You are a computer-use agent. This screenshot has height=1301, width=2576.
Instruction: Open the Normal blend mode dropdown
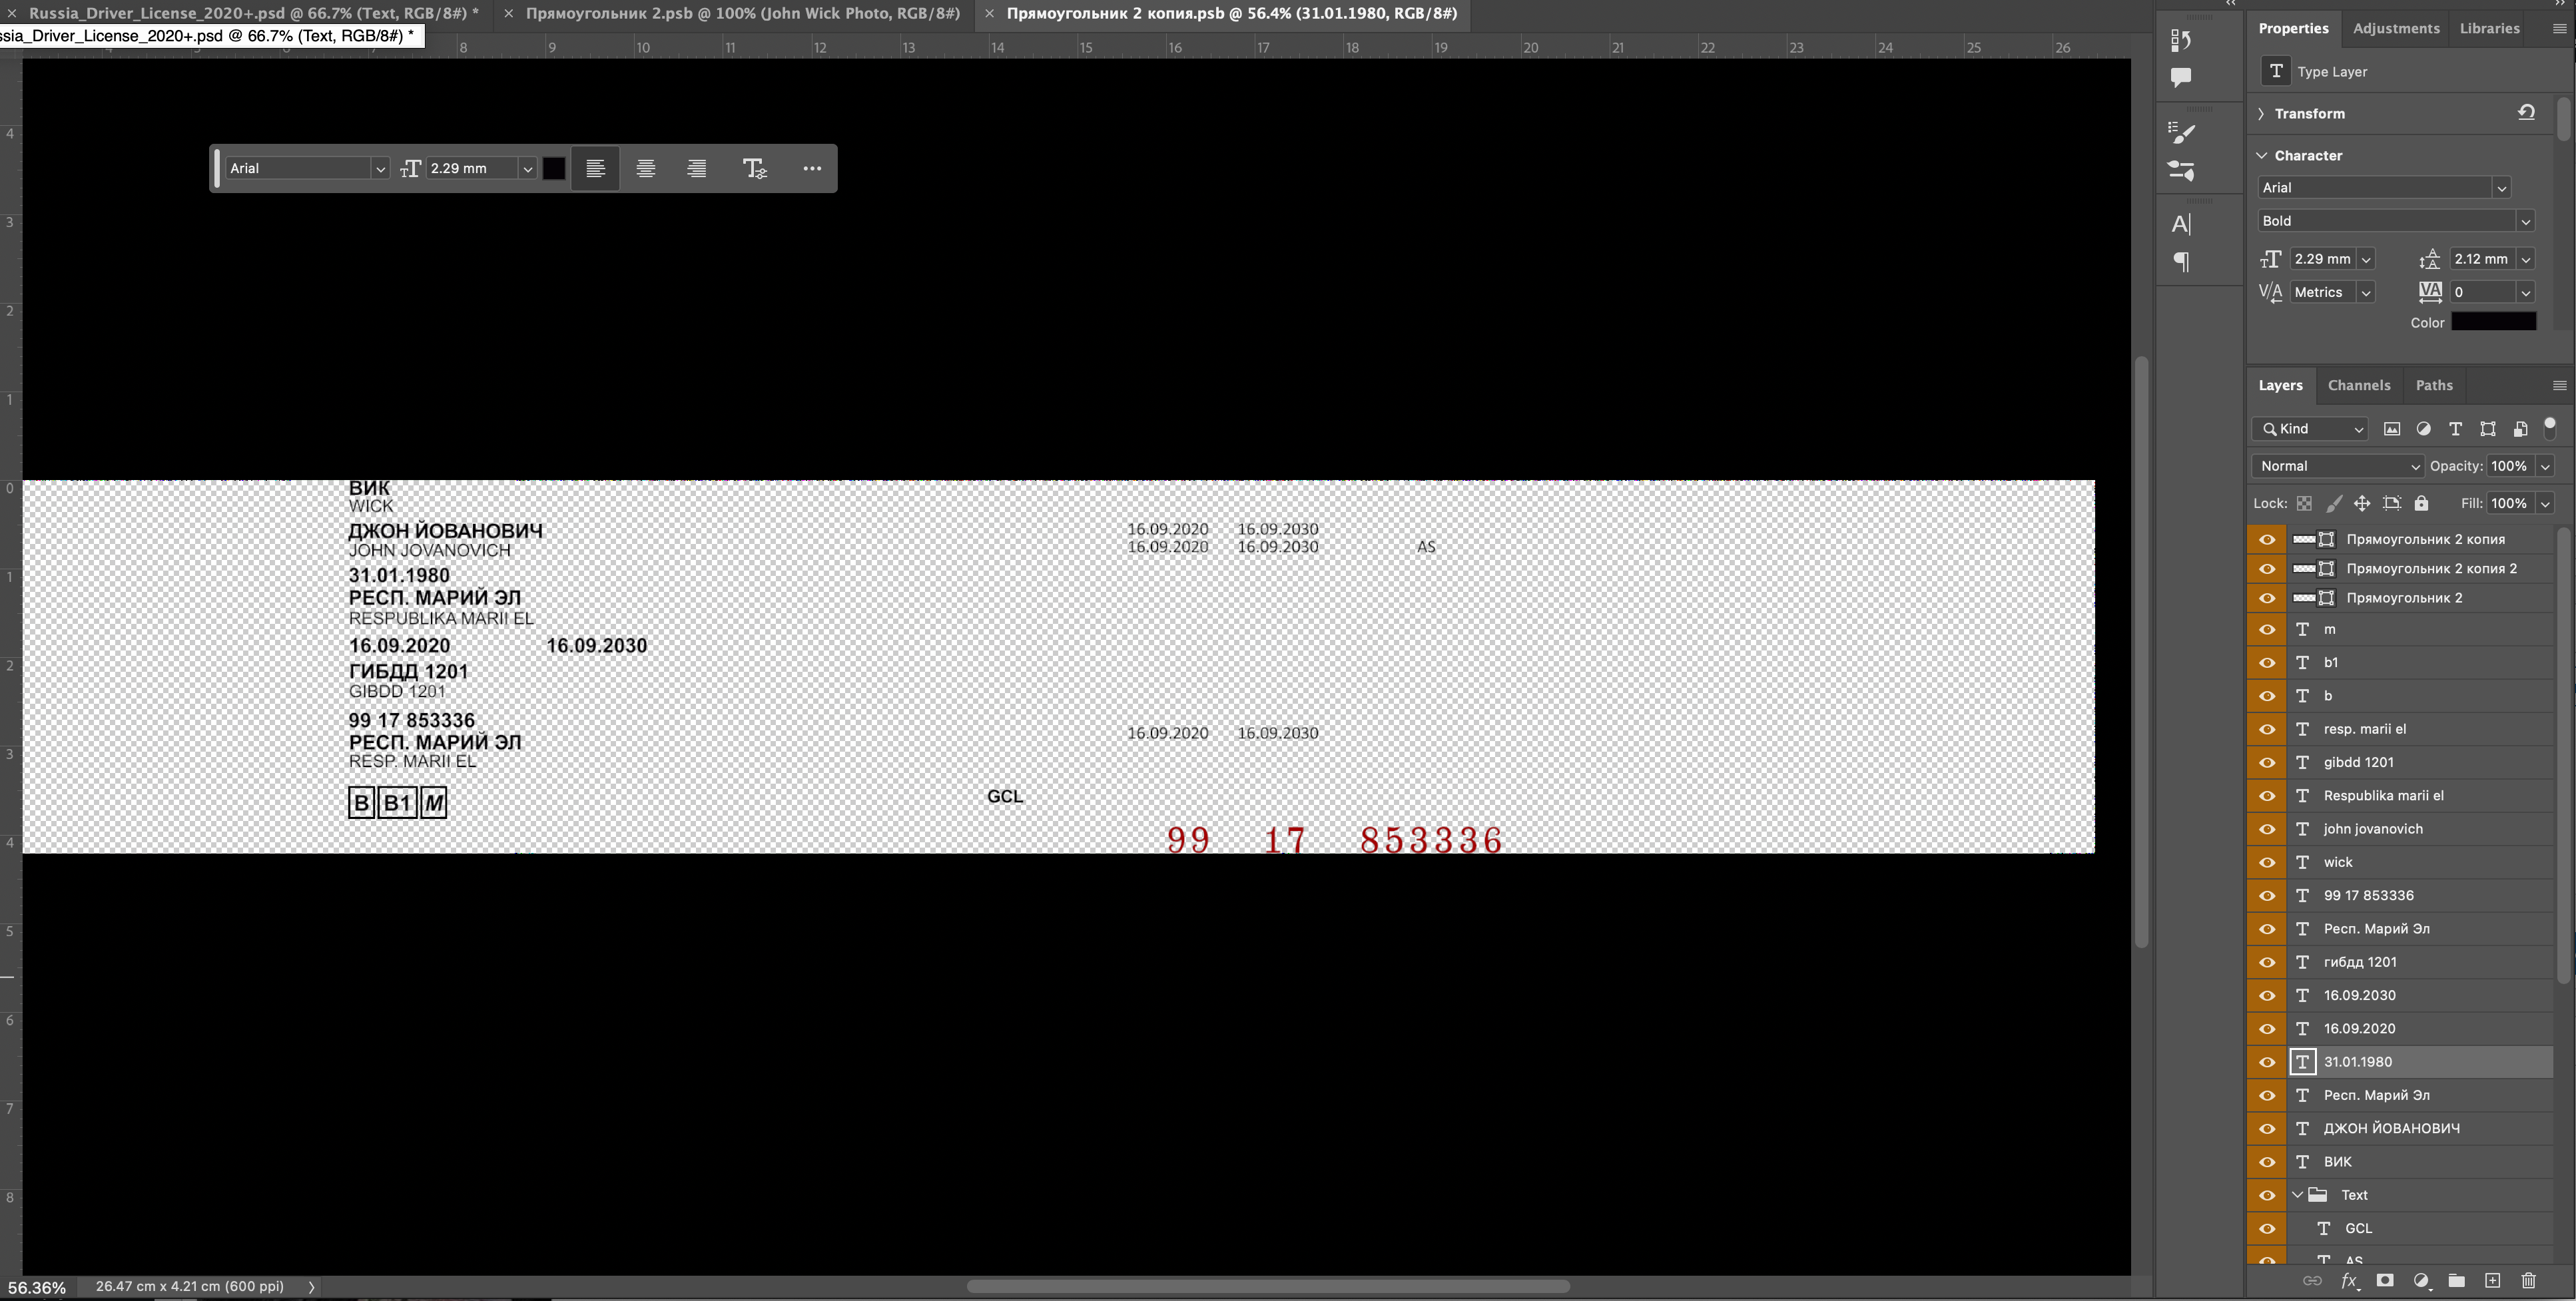[x=2337, y=466]
